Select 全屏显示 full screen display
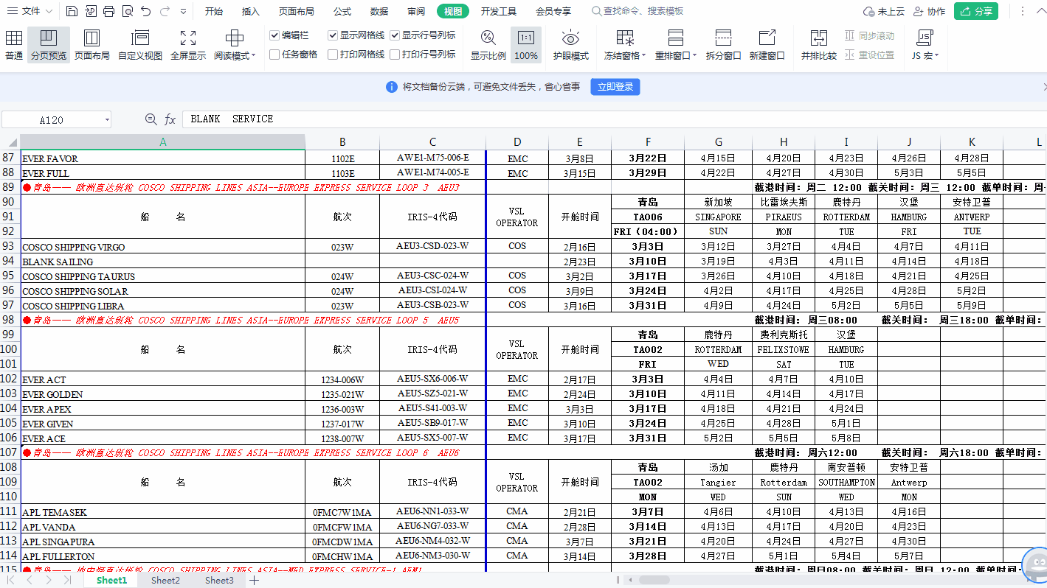This screenshot has height=588, width=1047. [x=187, y=44]
